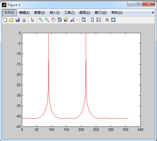Click the Link Plot icon
The width and height of the screenshot is (157, 141).
click(84, 20)
